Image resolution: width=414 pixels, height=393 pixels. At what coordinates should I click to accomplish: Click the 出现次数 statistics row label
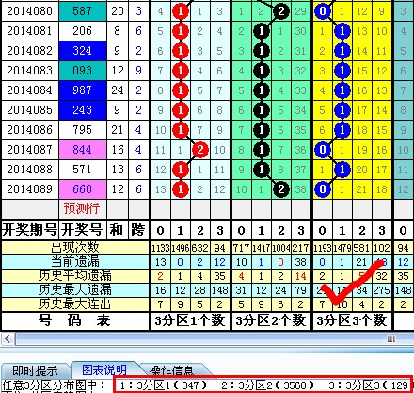pos(75,248)
